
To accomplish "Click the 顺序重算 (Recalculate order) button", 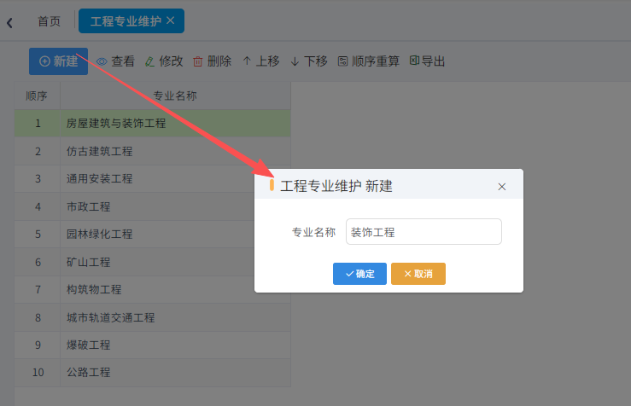I will [x=369, y=61].
